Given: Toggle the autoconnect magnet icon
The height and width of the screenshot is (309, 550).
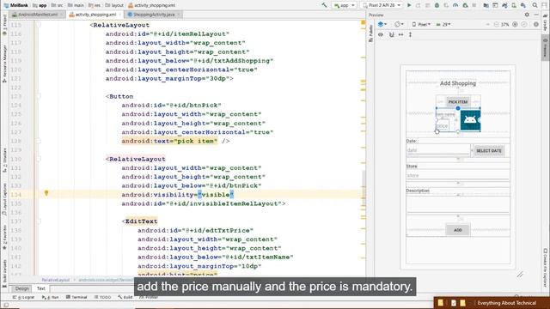Looking at the screenshot, I should [392, 34].
